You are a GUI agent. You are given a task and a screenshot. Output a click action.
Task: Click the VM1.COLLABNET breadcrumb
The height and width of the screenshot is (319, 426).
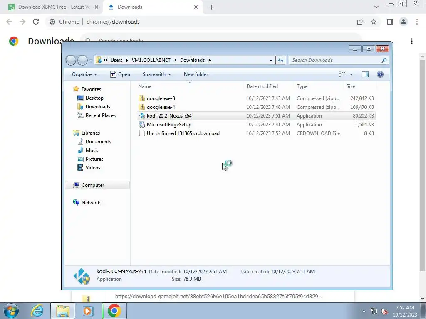[x=151, y=60]
